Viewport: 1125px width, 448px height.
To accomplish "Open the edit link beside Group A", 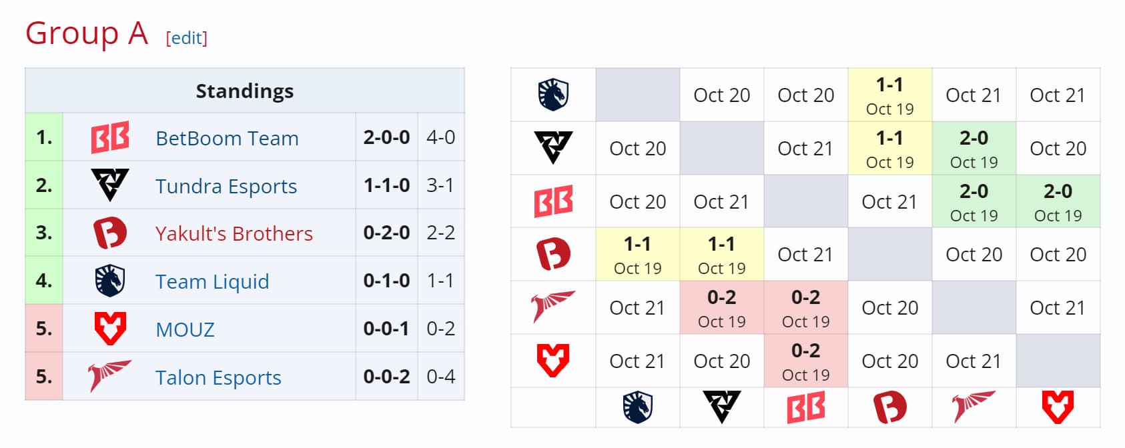I will tap(187, 38).
